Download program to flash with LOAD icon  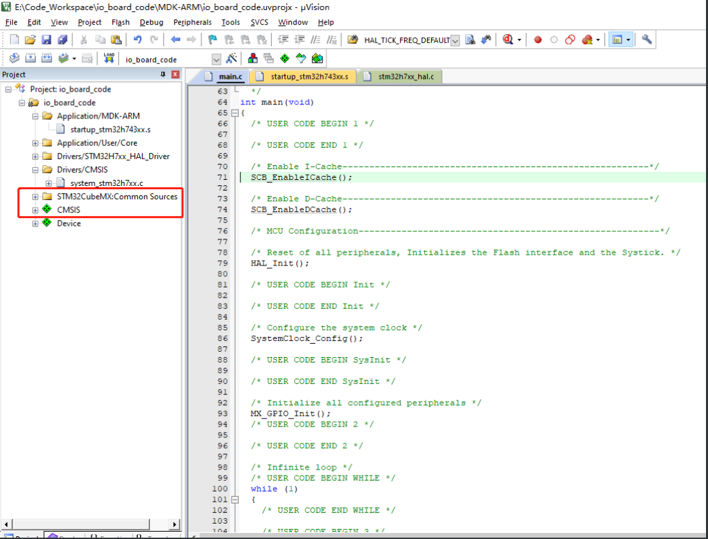pyautogui.click(x=109, y=58)
